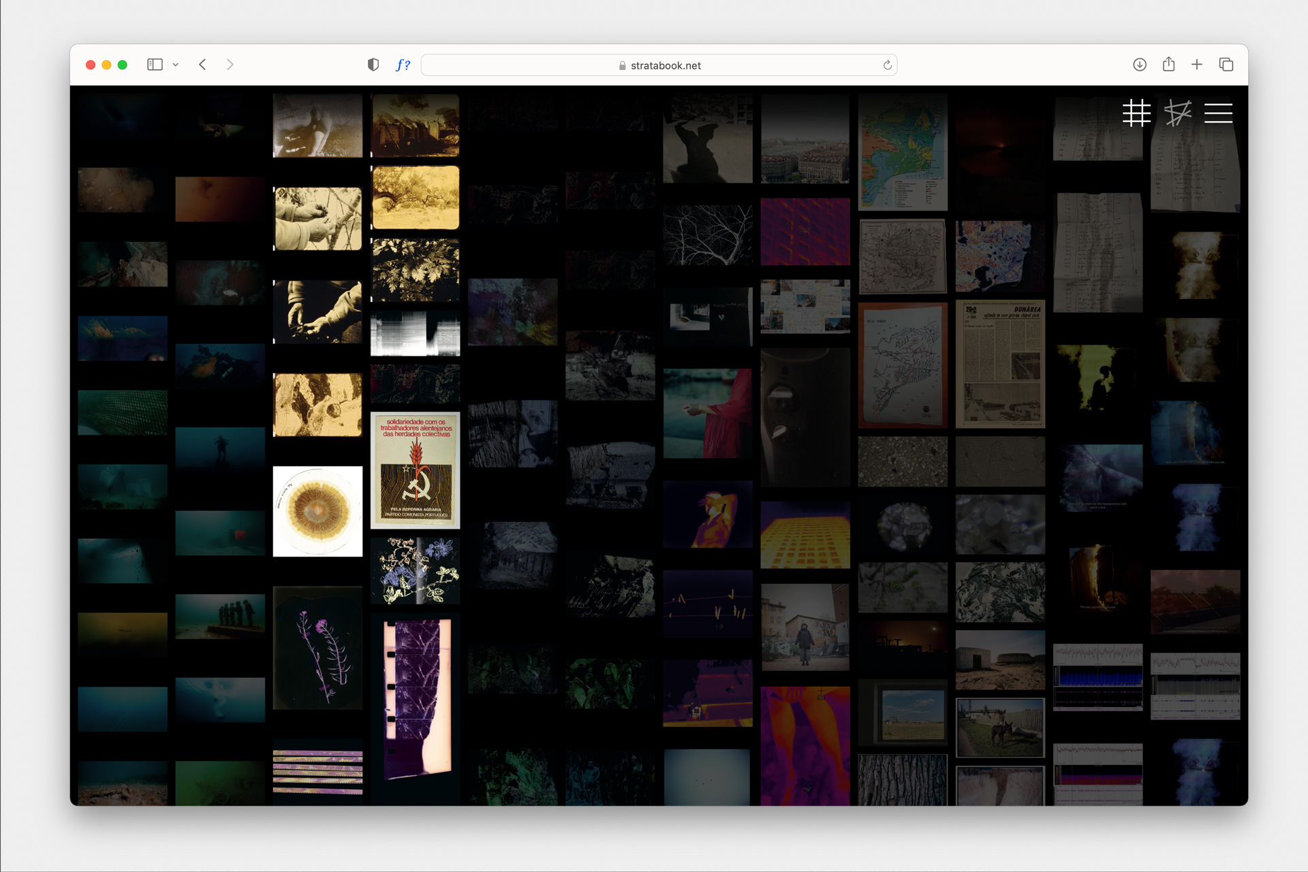Click the Safari sidebar toggle icon
This screenshot has height=872, width=1308.
pos(155,65)
